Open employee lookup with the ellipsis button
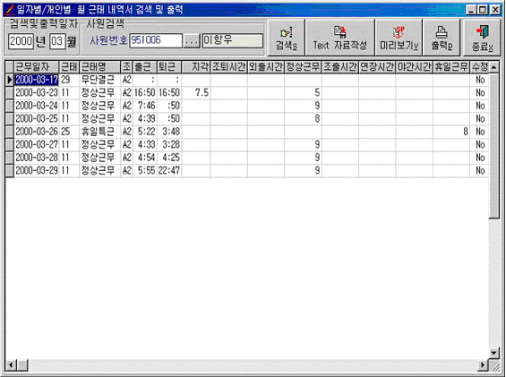This screenshot has width=506, height=377. tap(192, 41)
